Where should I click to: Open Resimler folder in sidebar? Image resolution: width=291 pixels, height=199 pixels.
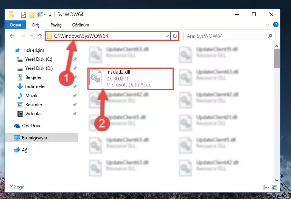click(x=30, y=105)
